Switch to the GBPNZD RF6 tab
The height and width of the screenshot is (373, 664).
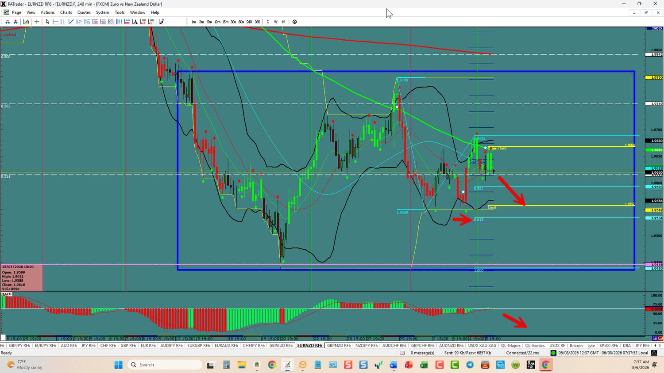click(340, 346)
